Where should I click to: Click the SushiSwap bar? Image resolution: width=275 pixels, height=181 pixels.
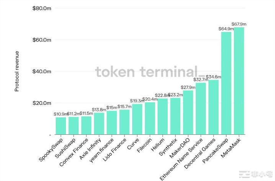(74, 126)
